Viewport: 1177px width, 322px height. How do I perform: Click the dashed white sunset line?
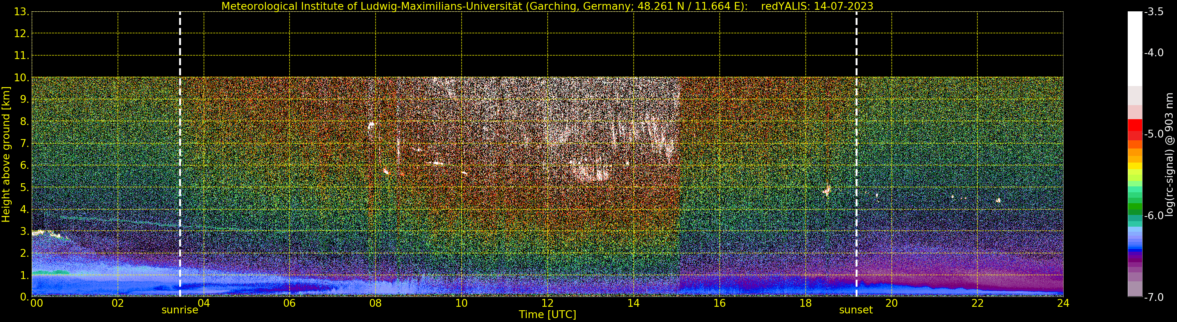coord(856,154)
